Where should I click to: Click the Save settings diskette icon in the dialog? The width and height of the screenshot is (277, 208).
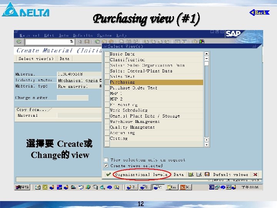point(207,174)
